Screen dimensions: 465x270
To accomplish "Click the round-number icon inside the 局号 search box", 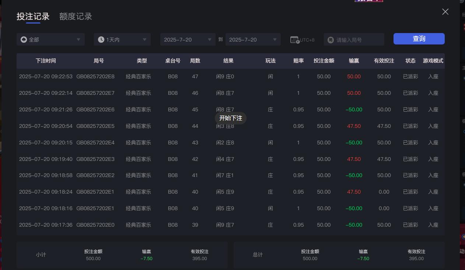I will pyautogui.click(x=331, y=39).
